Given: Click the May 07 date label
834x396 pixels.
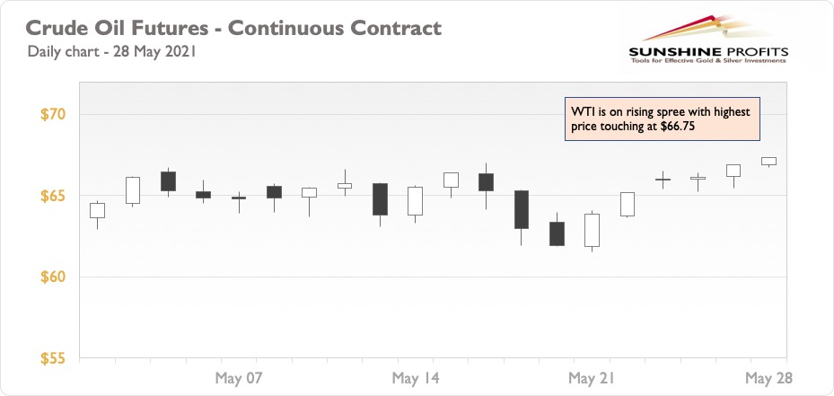Looking at the screenshot, I should 239,378.
